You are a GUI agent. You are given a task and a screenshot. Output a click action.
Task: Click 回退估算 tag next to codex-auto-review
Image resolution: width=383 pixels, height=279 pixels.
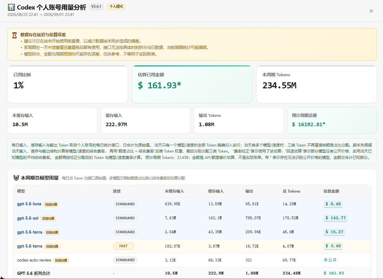click(61, 260)
